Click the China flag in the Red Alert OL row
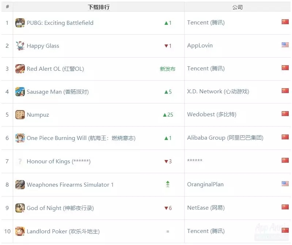This screenshot has width=292, height=245. [285, 67]
